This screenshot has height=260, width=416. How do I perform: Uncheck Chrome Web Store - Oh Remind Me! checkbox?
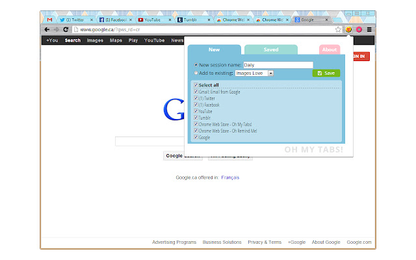tap(196, 131)
